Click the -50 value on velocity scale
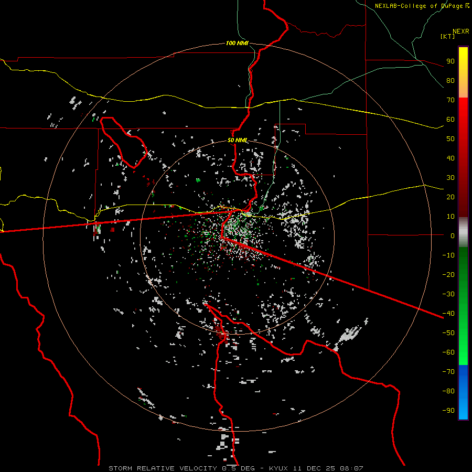 click(448, 333)
